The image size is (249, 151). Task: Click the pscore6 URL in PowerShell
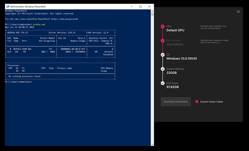64,19
